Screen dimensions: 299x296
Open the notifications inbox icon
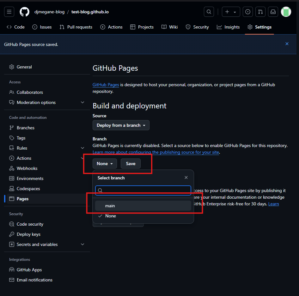click(273, 12)
